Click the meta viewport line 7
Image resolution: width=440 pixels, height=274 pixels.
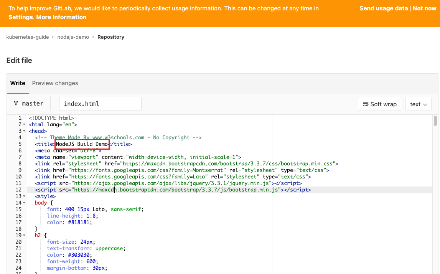138,157
